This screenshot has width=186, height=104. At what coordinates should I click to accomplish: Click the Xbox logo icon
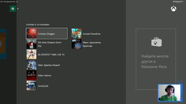coord(174,9)
